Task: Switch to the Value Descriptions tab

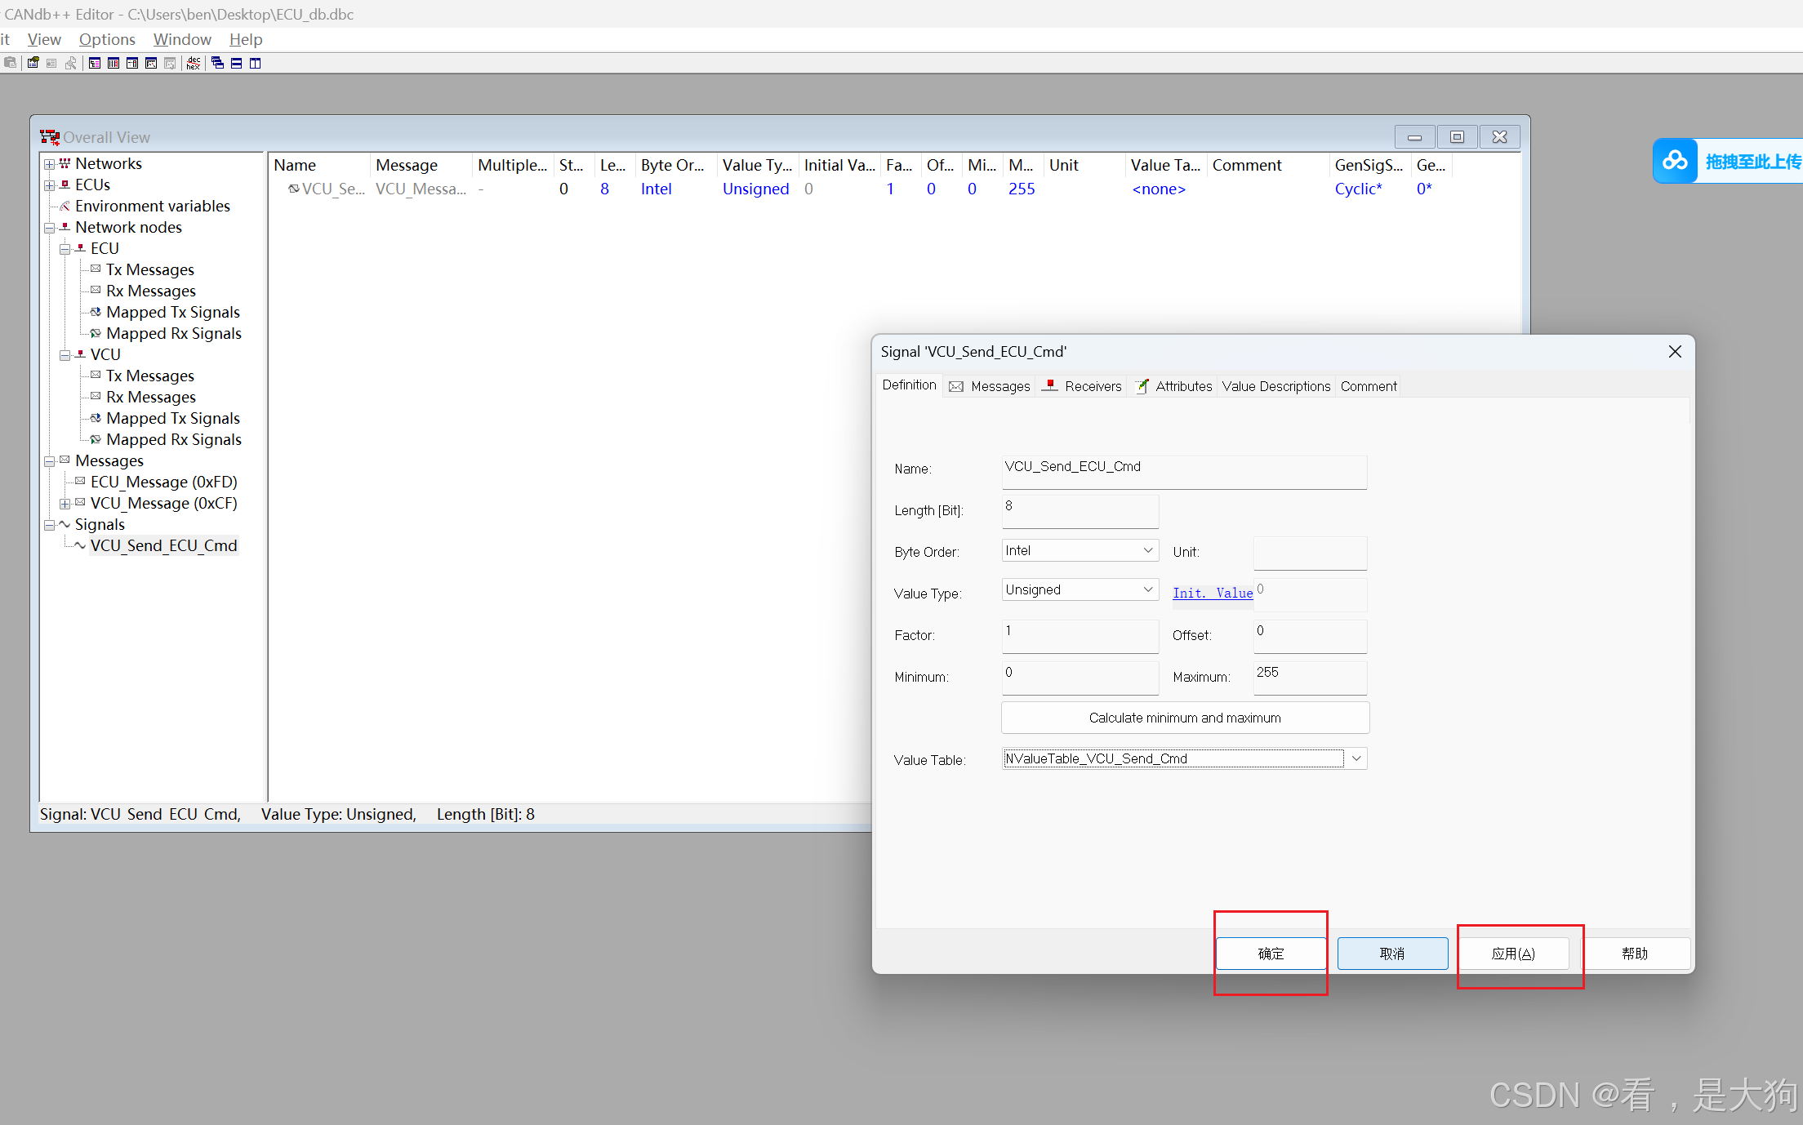Action: point(1275,386)
